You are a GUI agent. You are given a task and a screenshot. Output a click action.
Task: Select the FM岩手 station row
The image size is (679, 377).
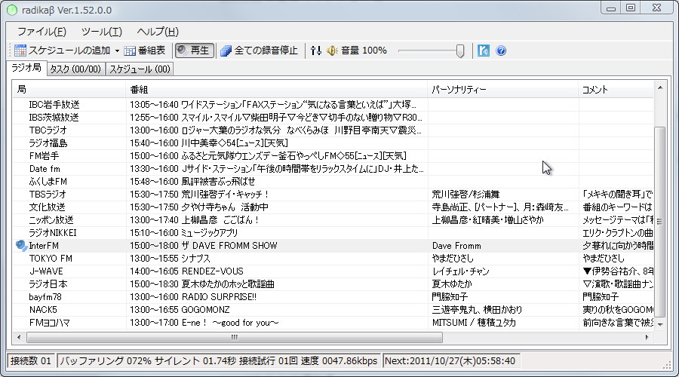click(x=333, y=156)
